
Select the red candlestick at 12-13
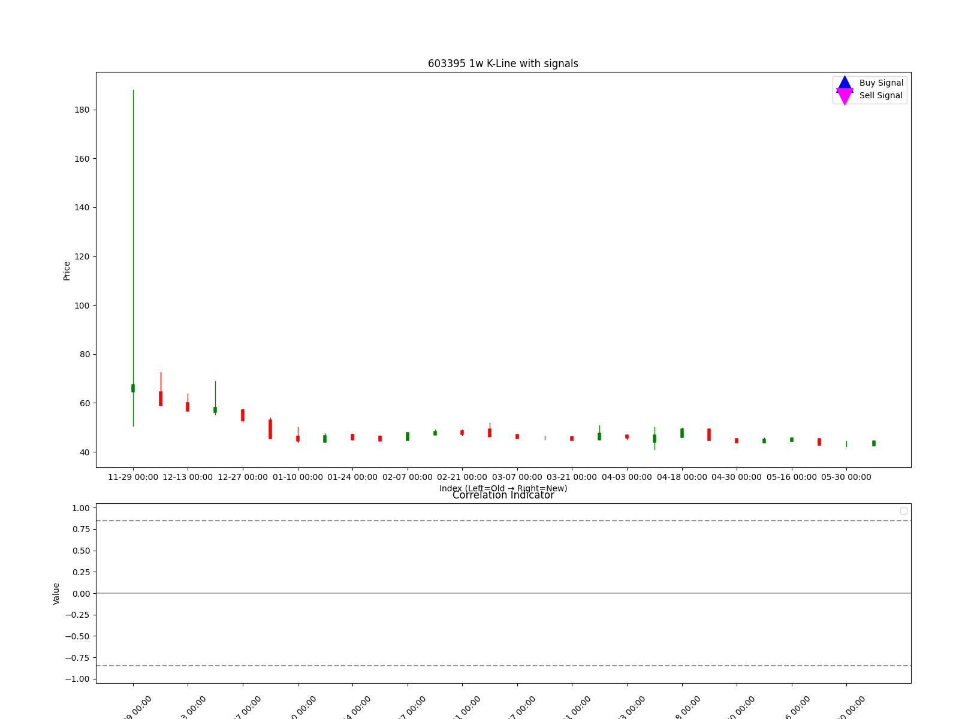tap(188, 403)
